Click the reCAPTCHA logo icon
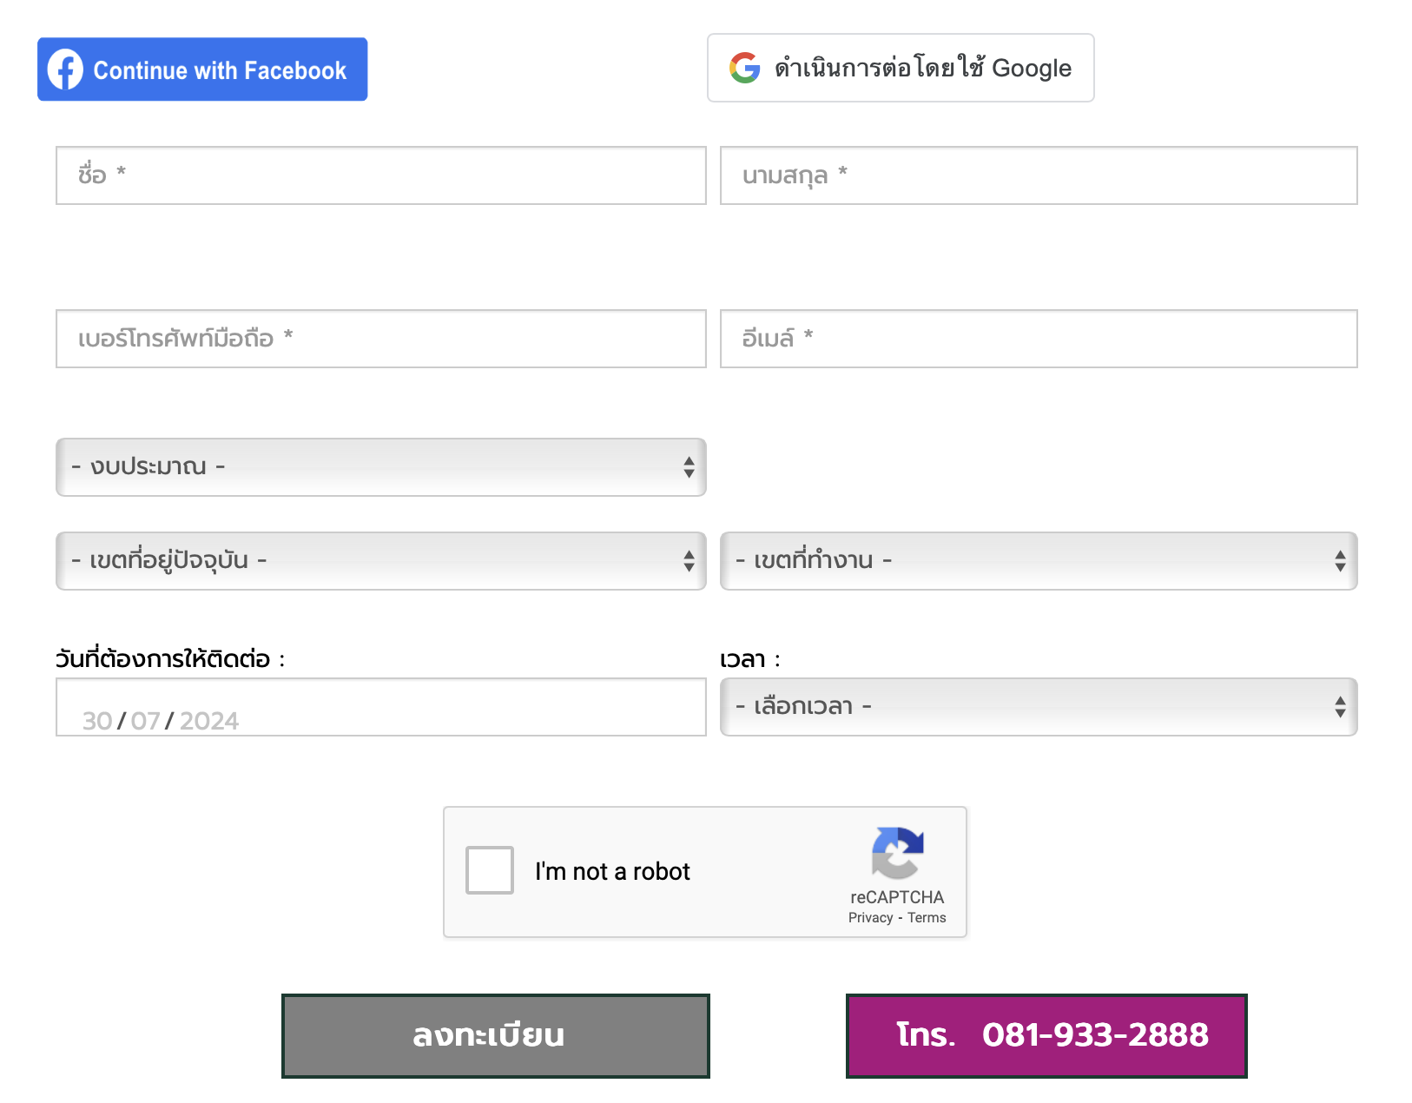Viewport: 1412px width, 1103px height. click(897, 853)
